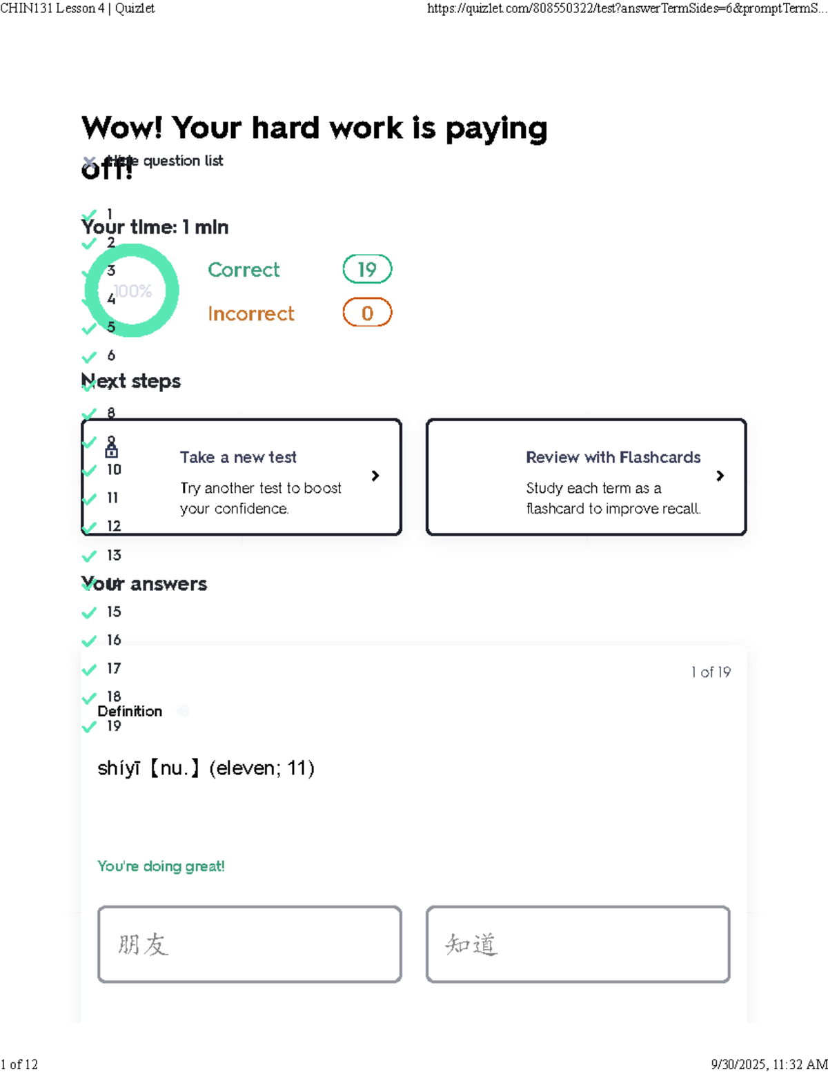Close the question list with the X icon

(88, 162)
